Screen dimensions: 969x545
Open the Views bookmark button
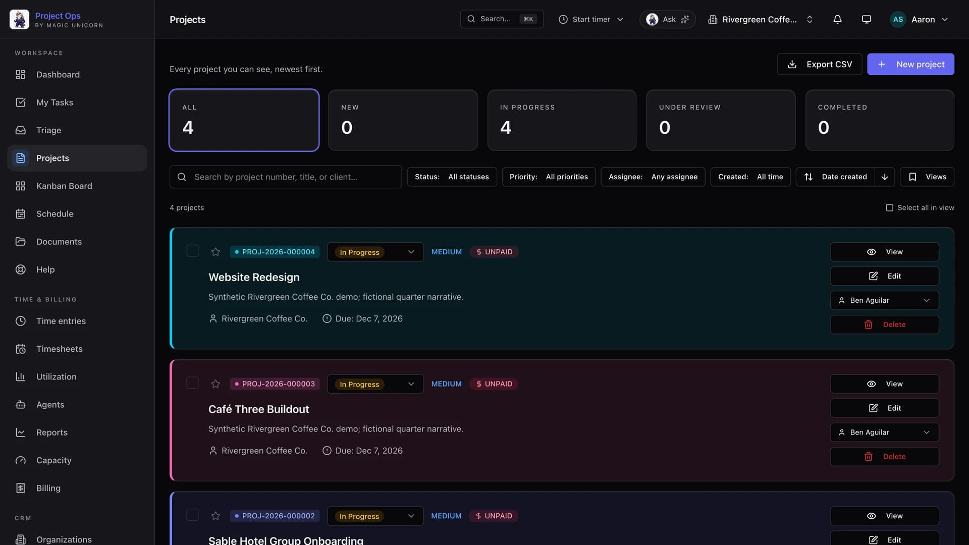927,177
